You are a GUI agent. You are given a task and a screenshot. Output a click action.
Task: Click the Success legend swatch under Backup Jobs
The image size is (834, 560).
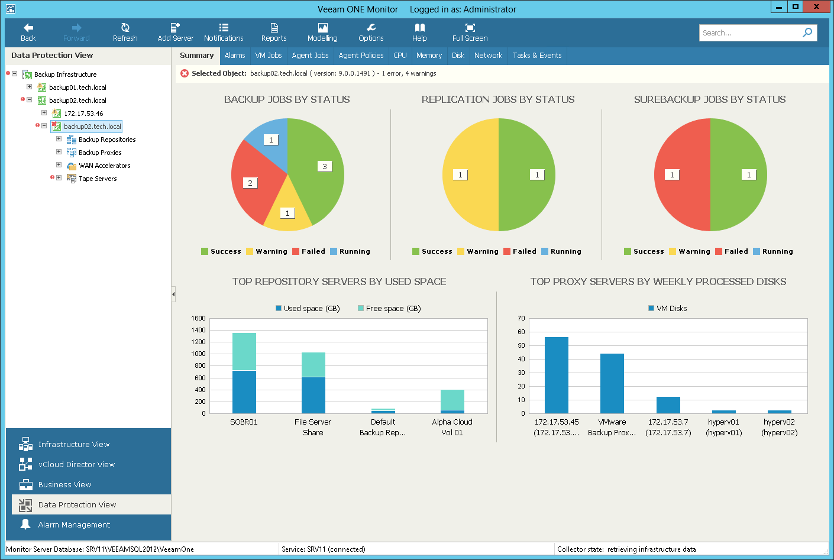(205, 251)
